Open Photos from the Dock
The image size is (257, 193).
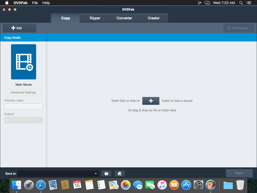126,185
